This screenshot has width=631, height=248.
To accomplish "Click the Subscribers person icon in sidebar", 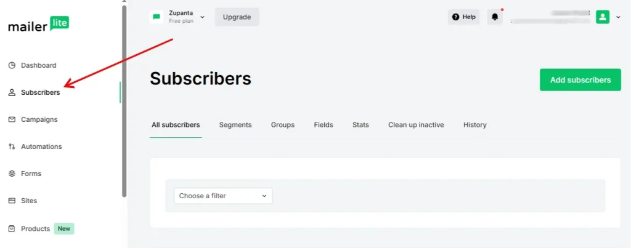I will click(12, 92).
